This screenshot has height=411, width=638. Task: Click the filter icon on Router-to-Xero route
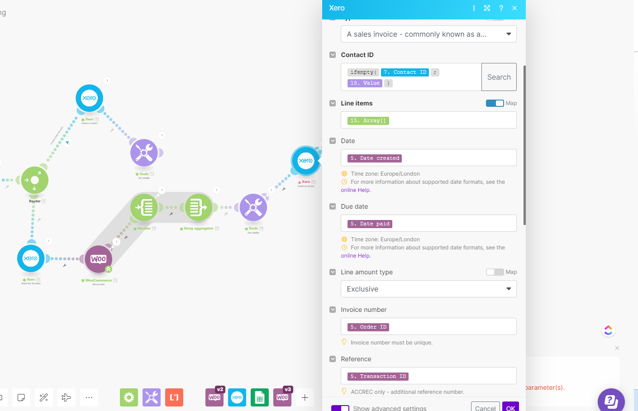pos(67,143)
